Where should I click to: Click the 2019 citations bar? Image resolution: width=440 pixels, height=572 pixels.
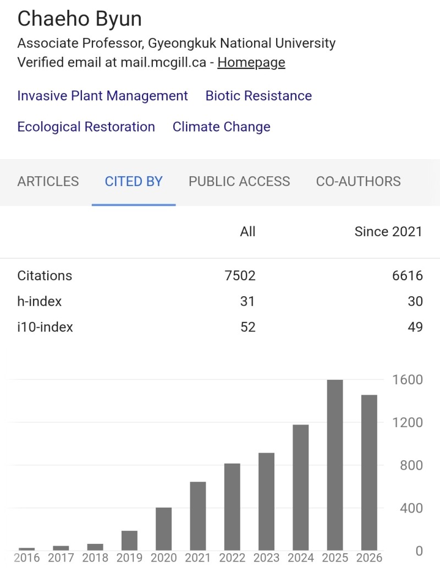point(129,541)
